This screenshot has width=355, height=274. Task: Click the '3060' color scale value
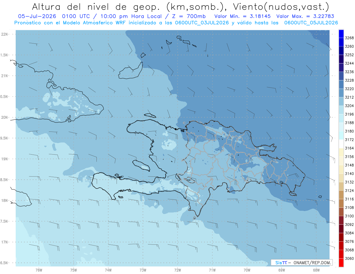pos(349,259)
